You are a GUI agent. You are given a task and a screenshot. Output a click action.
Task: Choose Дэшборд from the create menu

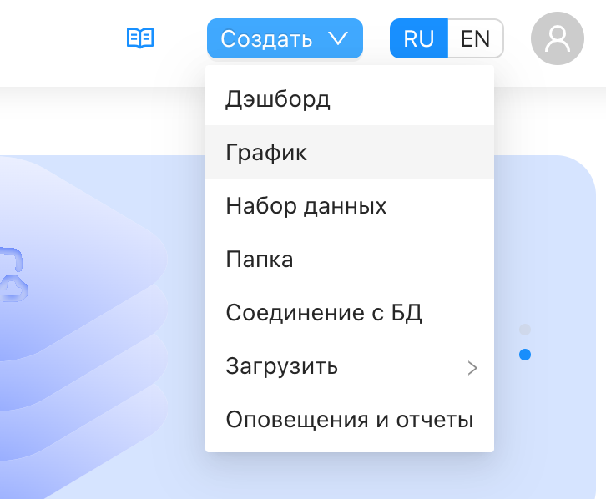click(278, 99)
